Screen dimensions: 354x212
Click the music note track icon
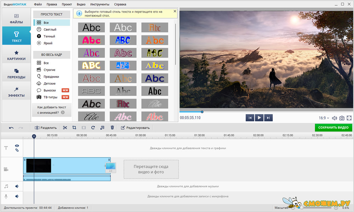[x=6, y=186]
